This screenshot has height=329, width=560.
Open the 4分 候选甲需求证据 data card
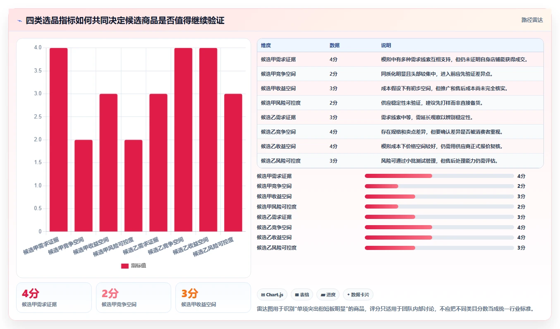[x=54, y=298]
